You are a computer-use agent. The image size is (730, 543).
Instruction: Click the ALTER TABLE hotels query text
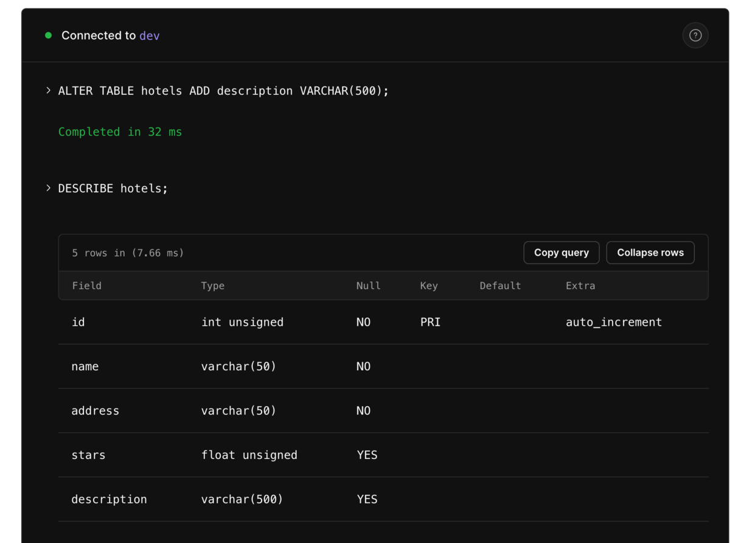click(223, 91)
